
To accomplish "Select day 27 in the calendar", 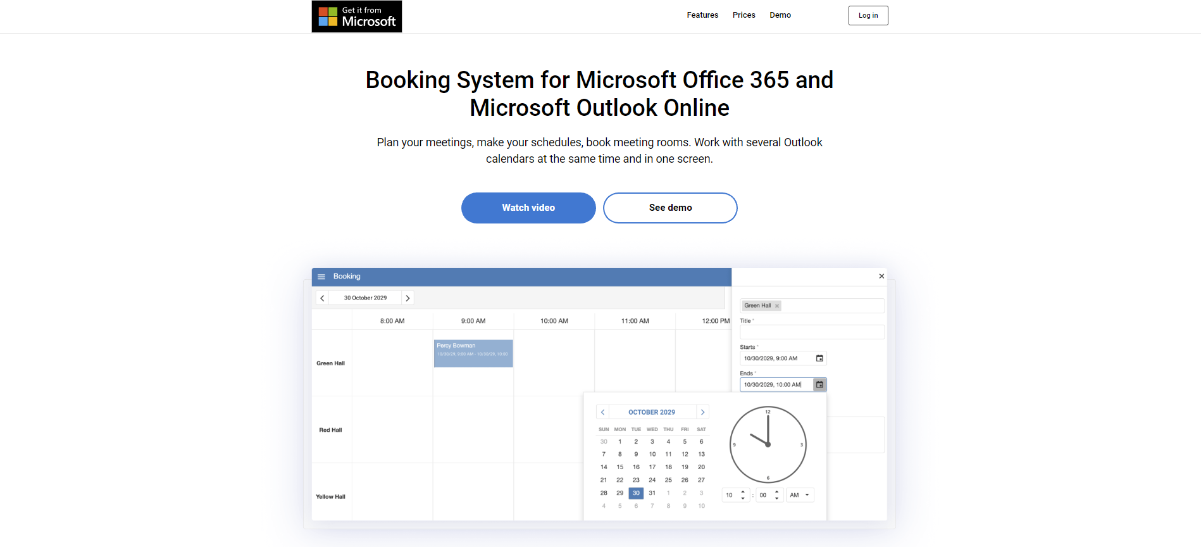I will pyautogui.click(x=701, y=480).
